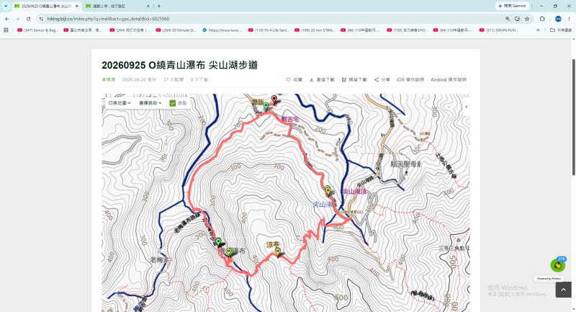This screenshot has width=576, height=312.
Task: Click the install/cast icon beside the star
Action: pos(517,19)
